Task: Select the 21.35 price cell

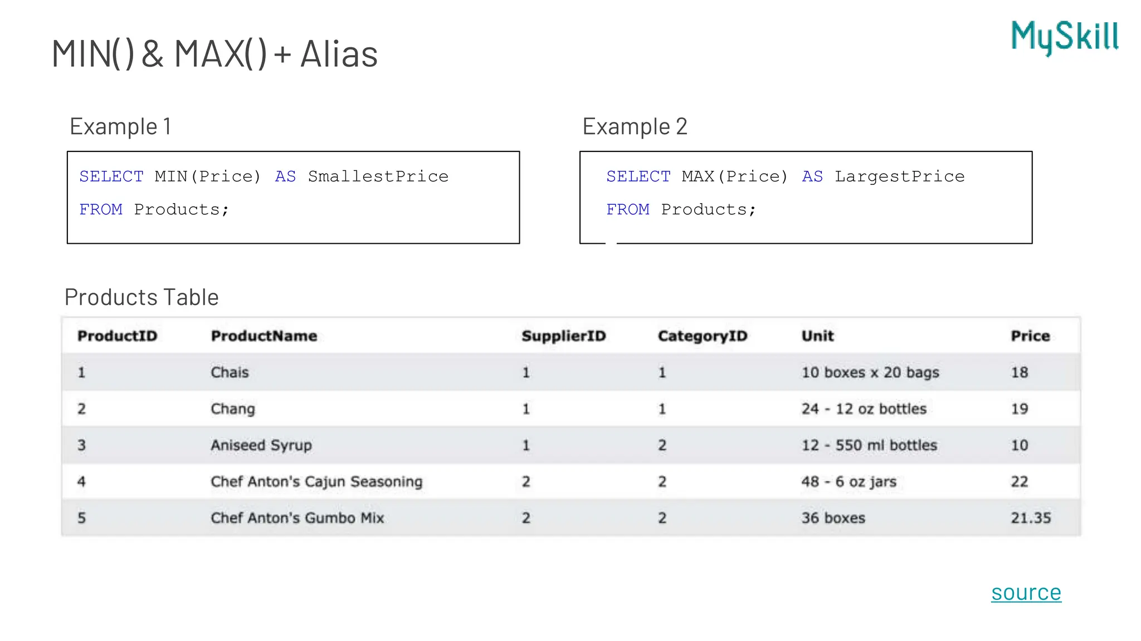Action: pos(1031,518)
